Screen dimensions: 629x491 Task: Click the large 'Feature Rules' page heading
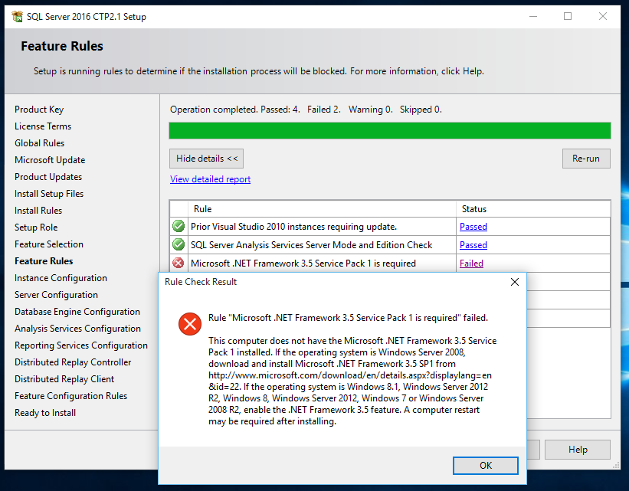62,46
